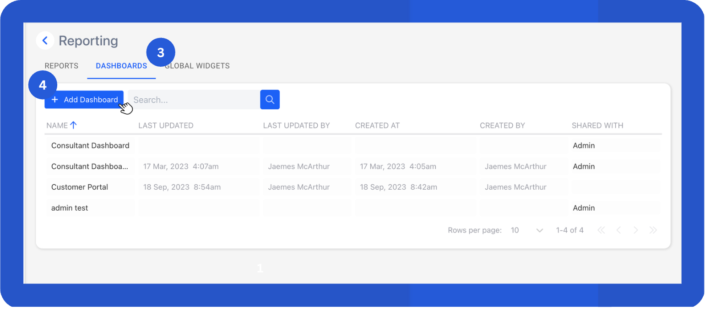The image size is (705, 309).
Task: Open the Customer Portal dashboard
Action: tap(80, 187)
